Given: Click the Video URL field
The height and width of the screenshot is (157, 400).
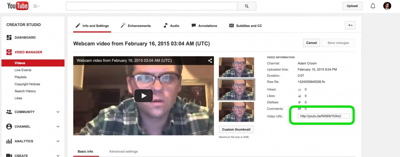Looking at the screenshot, I should pyautogui.click(x=323, y=116).
